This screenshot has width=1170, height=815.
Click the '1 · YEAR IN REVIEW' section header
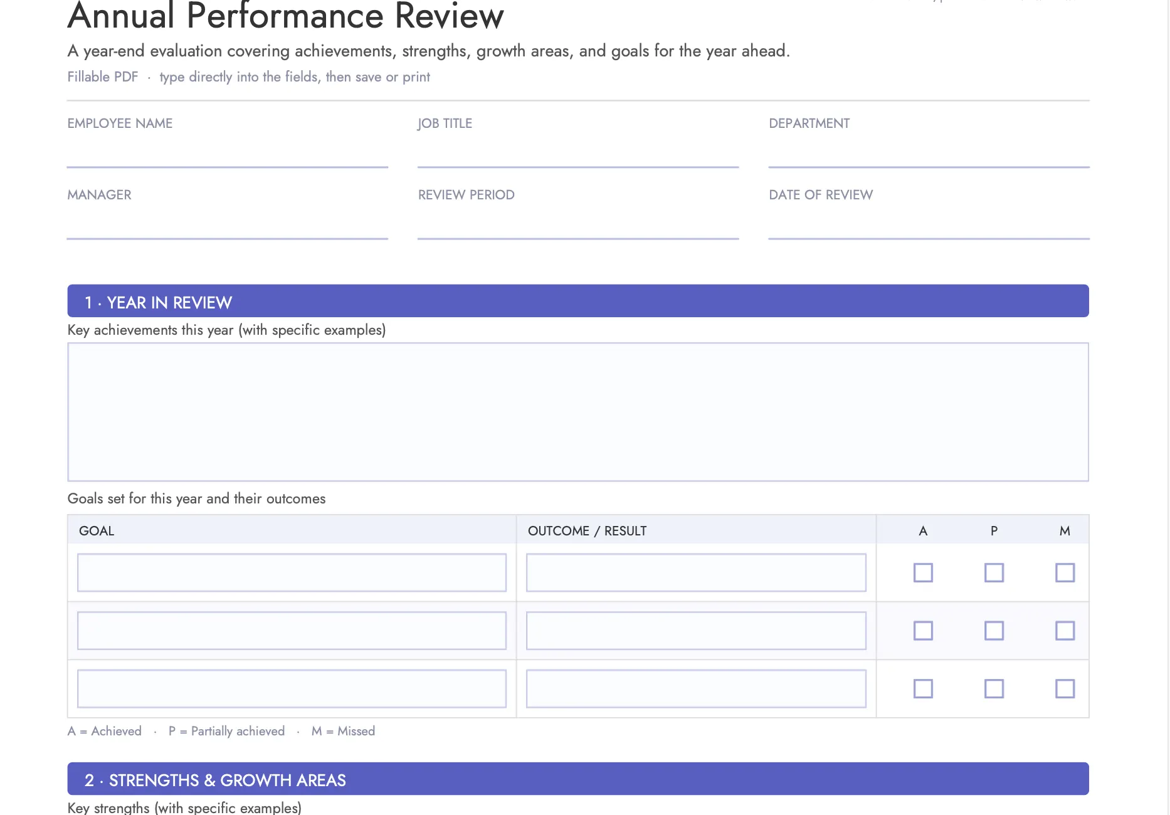[x=578, y=301]
